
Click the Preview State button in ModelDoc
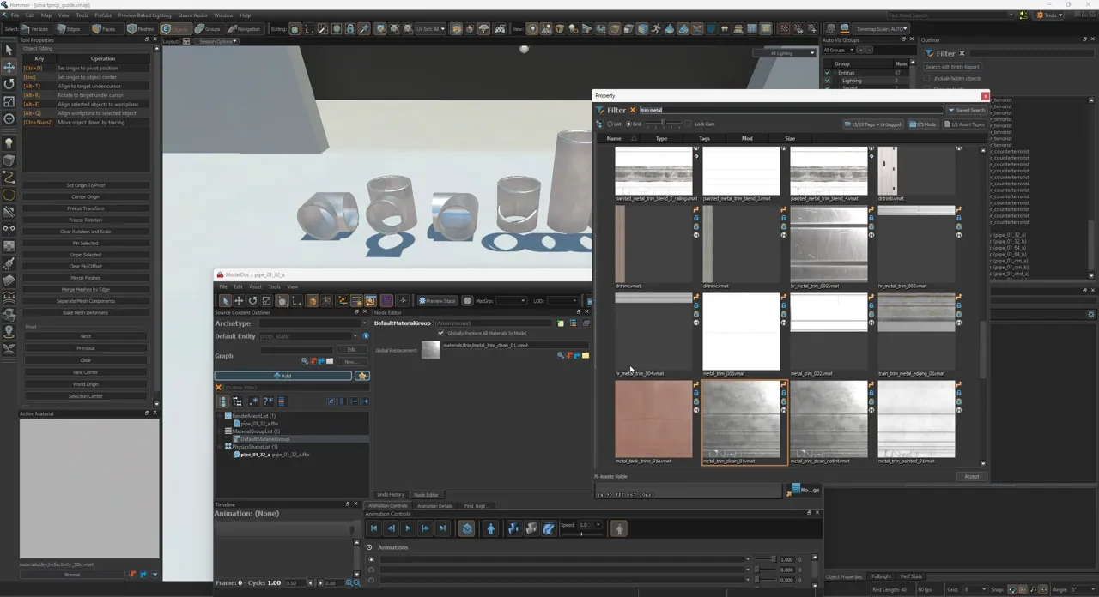click(x=438, y=301)
